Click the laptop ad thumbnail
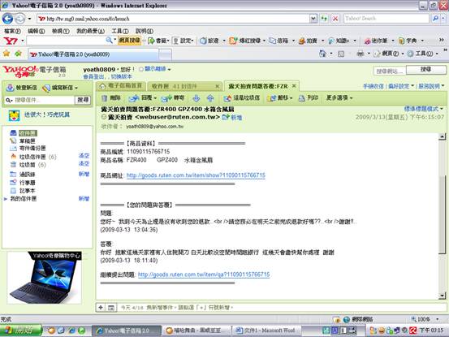The width and height of the screenshot is (449, 337). click(44, 277)
